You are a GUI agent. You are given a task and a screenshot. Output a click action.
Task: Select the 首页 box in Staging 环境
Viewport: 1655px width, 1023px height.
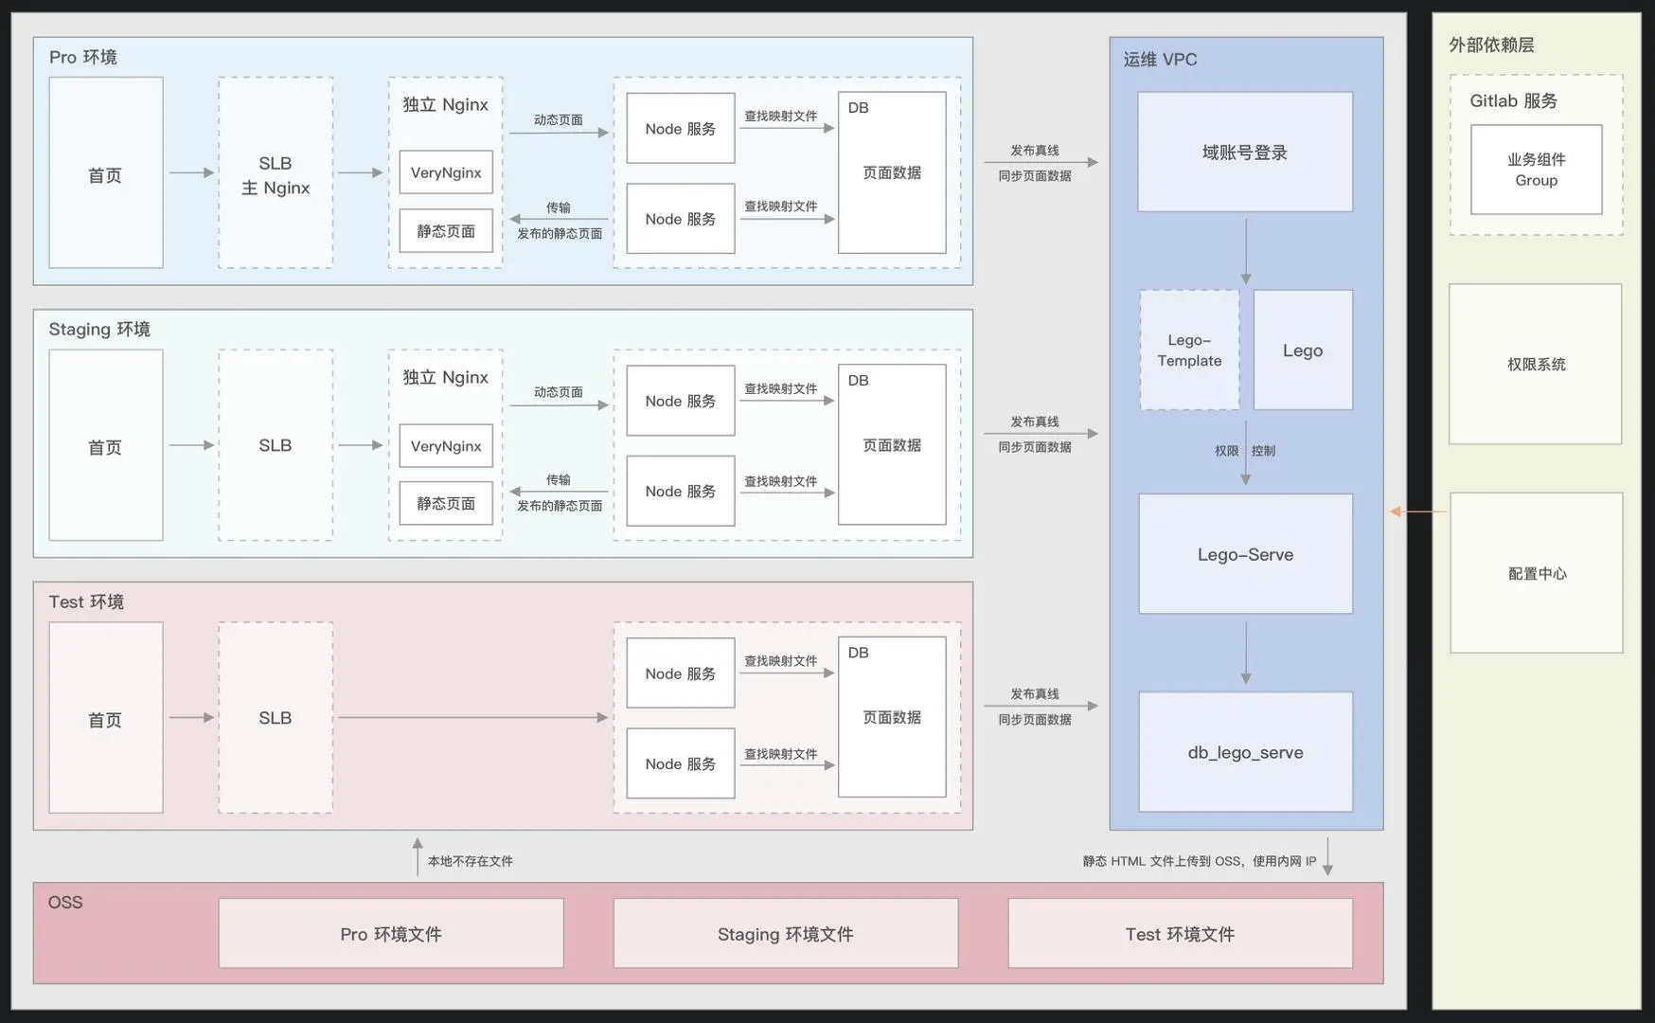tap(106, 445)
